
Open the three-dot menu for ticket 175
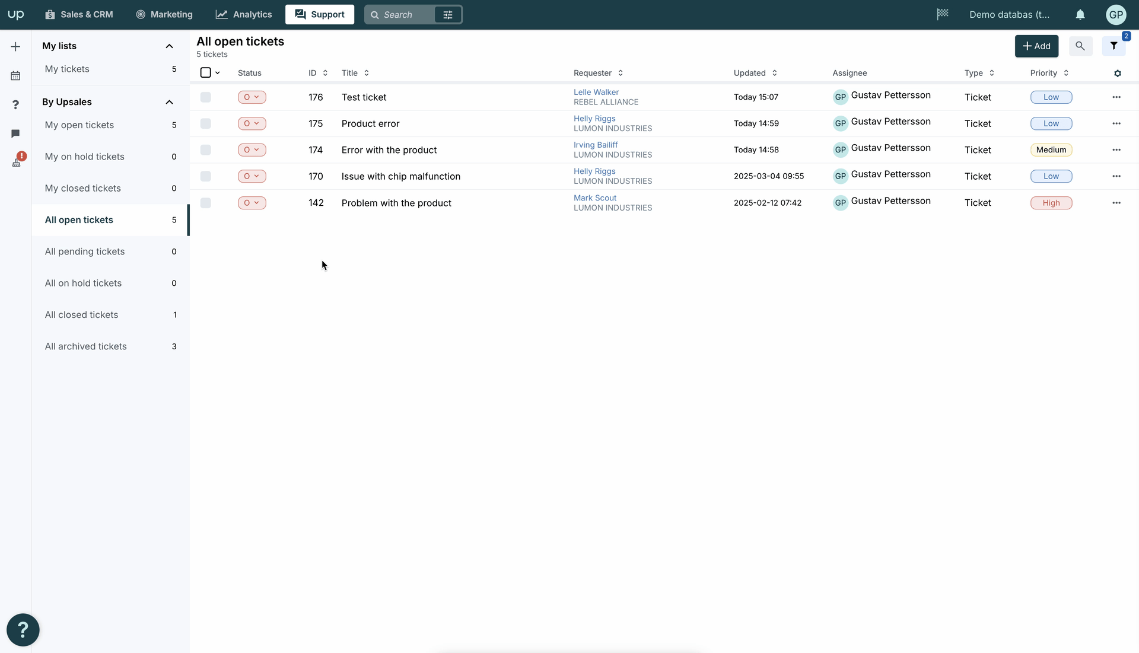(x=1116, y=123)
